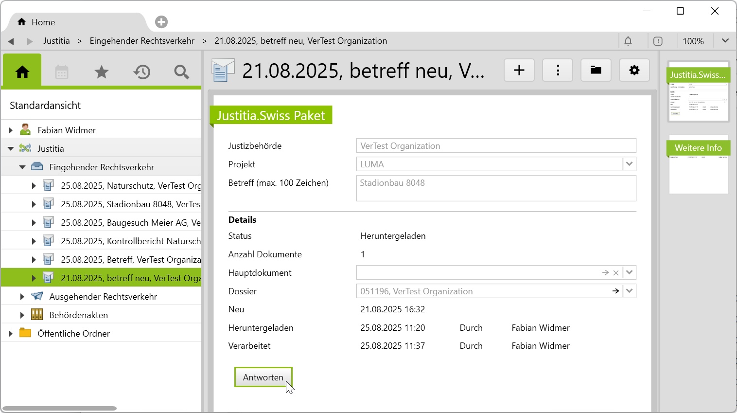Open Weitere Info page thumbnail
737x413 pixels.
click(x=699, y=164)
